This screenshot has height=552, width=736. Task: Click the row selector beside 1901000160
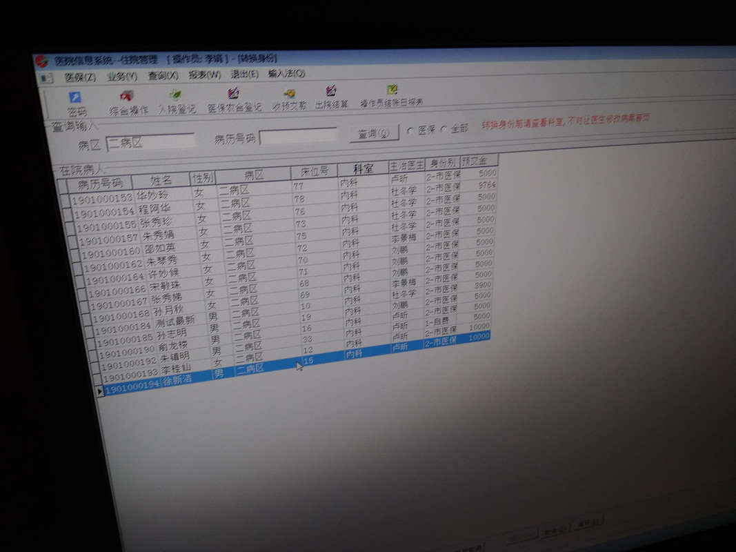[74, 256]
